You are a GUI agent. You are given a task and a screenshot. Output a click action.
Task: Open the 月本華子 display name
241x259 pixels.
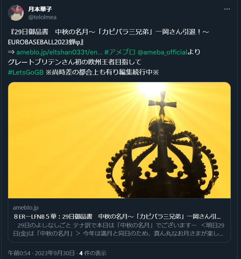click(x=40, y=9)
